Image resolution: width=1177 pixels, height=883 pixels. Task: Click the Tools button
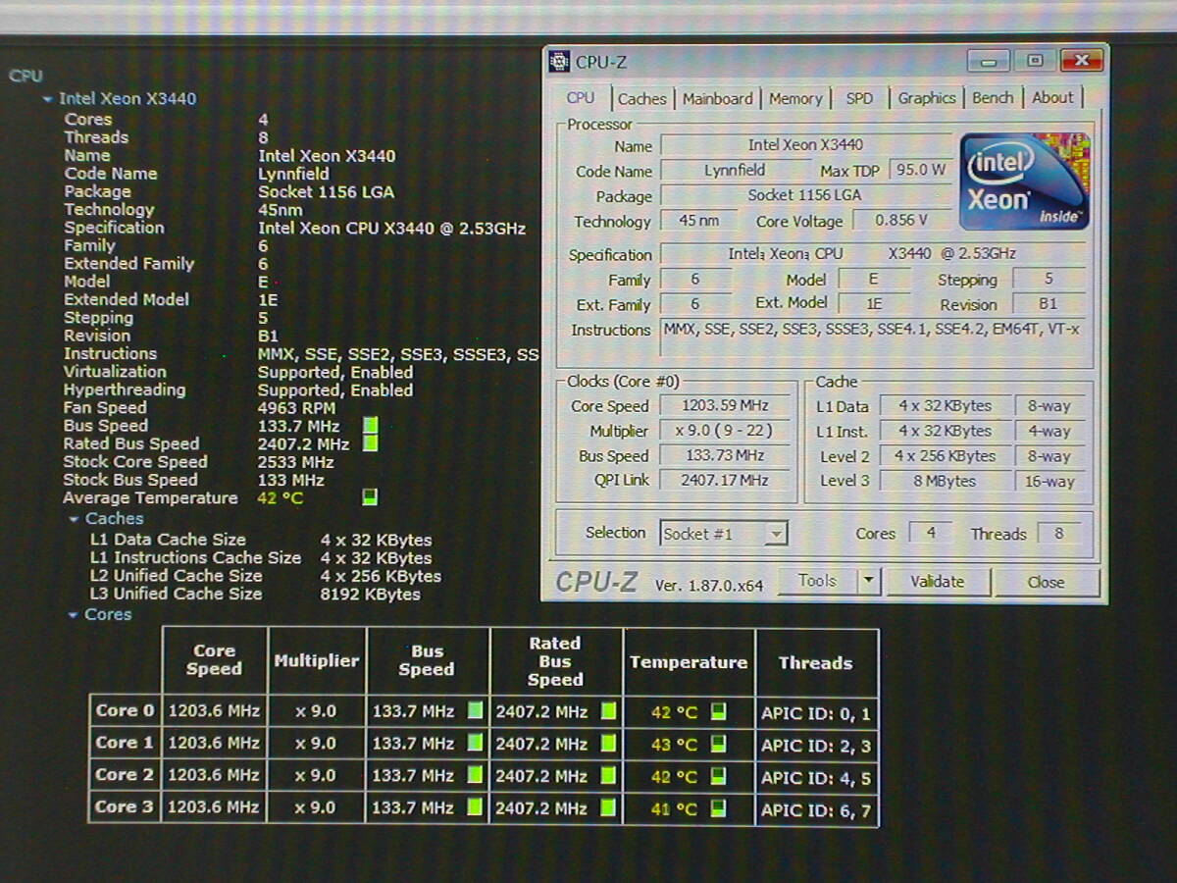(817, 581)
